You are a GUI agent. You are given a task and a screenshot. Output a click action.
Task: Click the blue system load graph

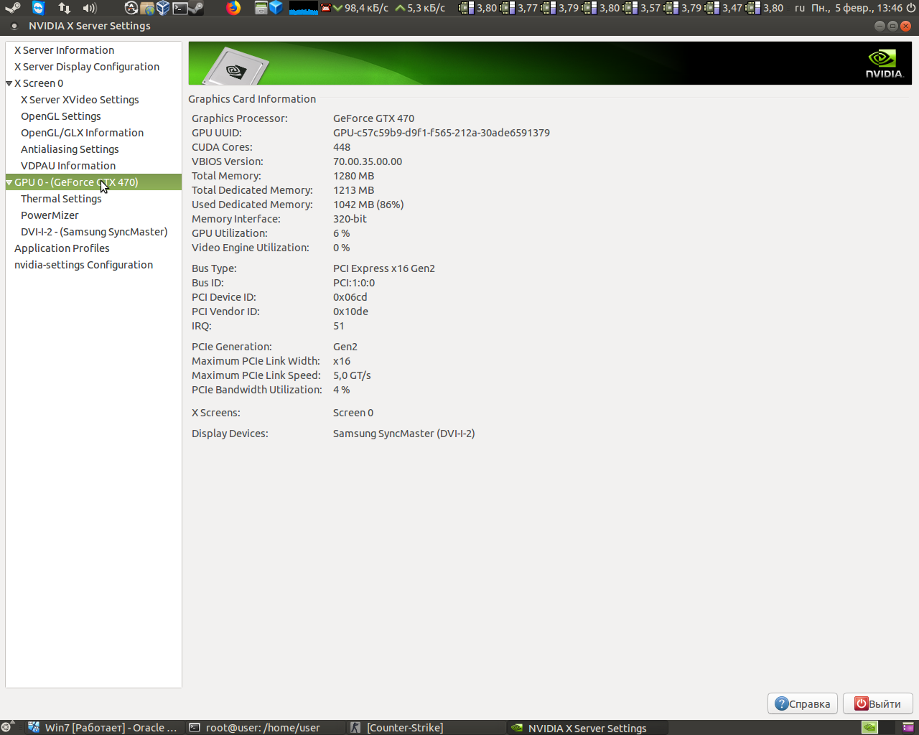click(x=303, y=8)
